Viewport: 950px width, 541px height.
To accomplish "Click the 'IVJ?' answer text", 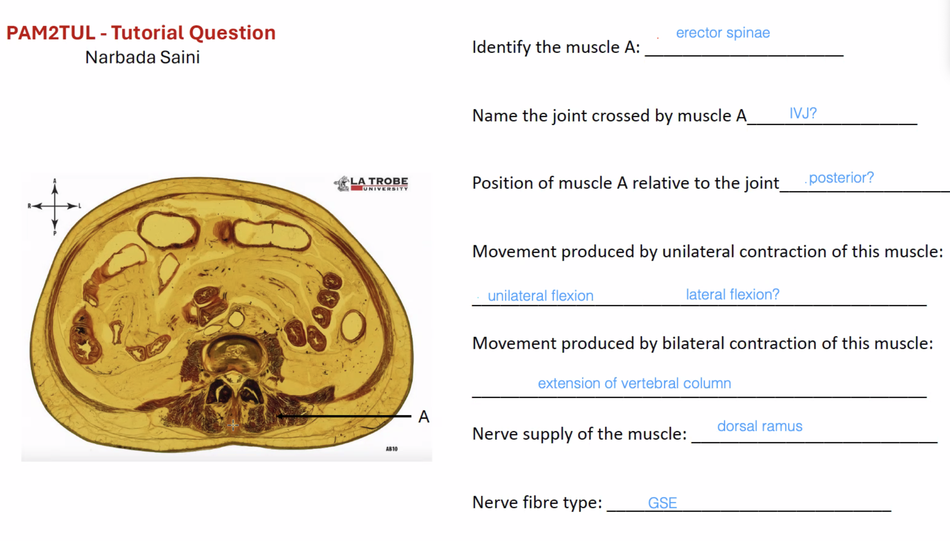I will [803, 113].
